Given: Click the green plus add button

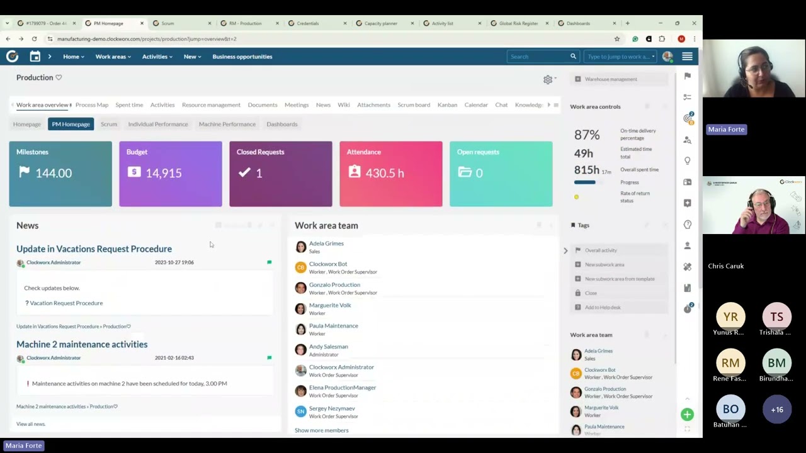Looking at the screenshot, I should (x=687, y=414).
